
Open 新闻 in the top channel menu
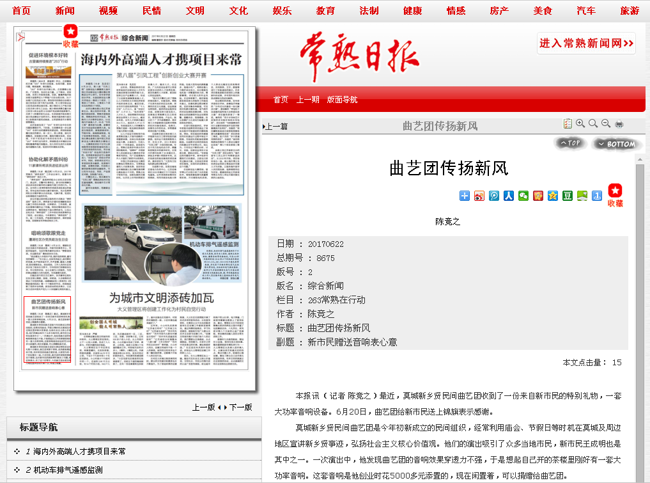click(65, 11)
